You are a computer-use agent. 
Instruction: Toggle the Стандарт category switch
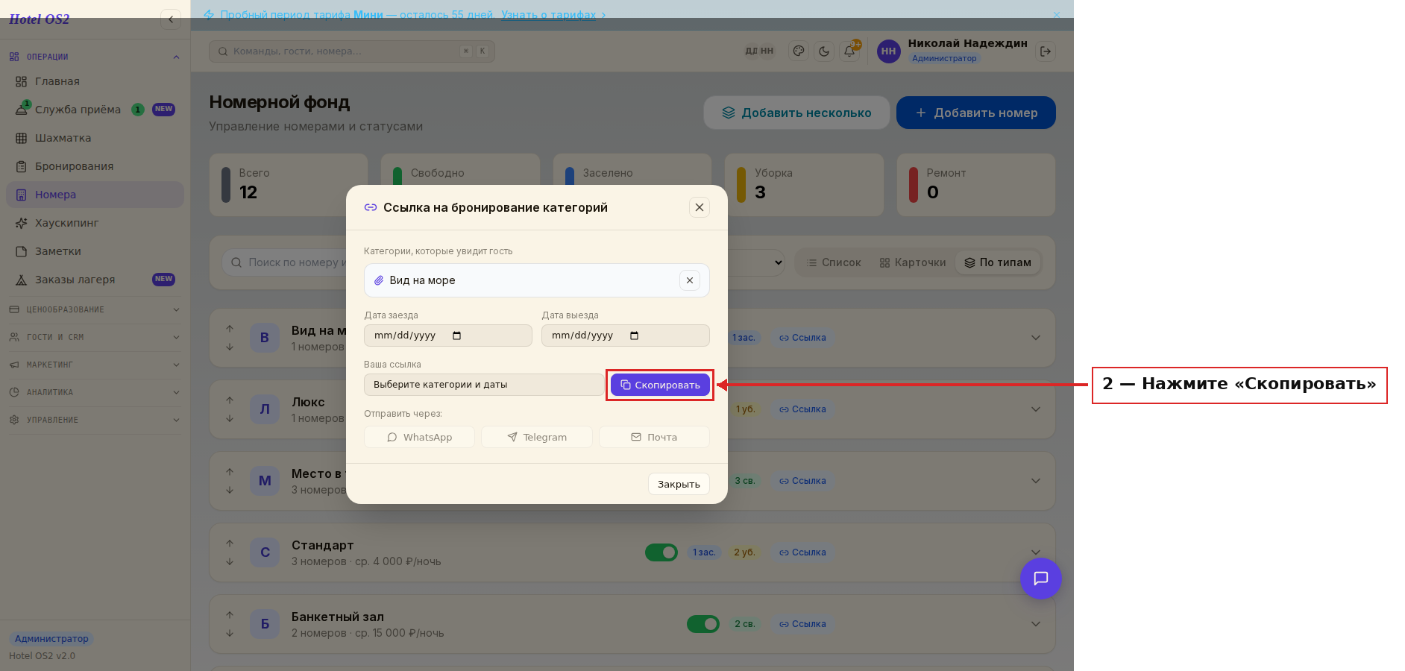pyautogui.click(x=661, y=552)
